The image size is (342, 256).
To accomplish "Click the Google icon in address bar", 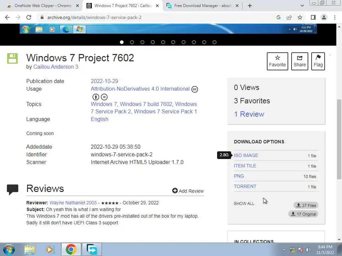I will tap(279, 17).
